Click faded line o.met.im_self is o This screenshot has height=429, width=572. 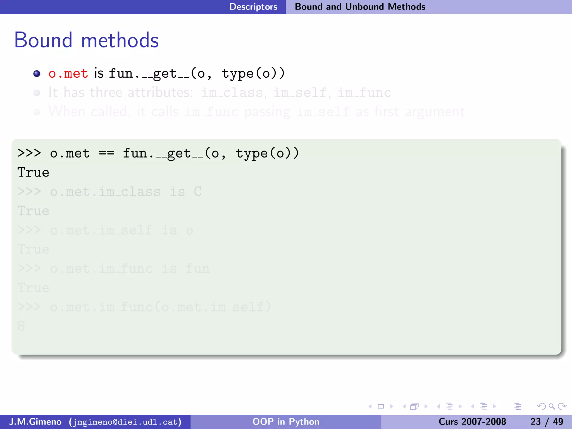[105, 230]
